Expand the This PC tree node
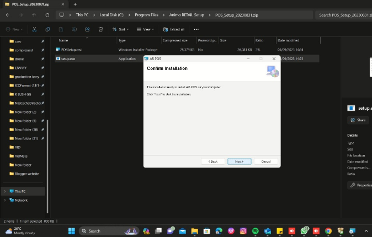This screenshot has width=372, height=237. pos(5,191)
